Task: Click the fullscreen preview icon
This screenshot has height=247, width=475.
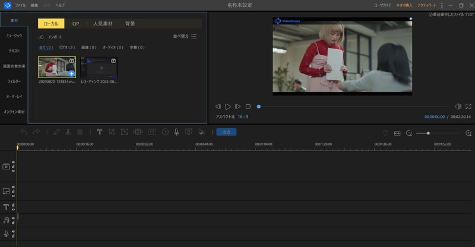Action: tap(469, 107)
